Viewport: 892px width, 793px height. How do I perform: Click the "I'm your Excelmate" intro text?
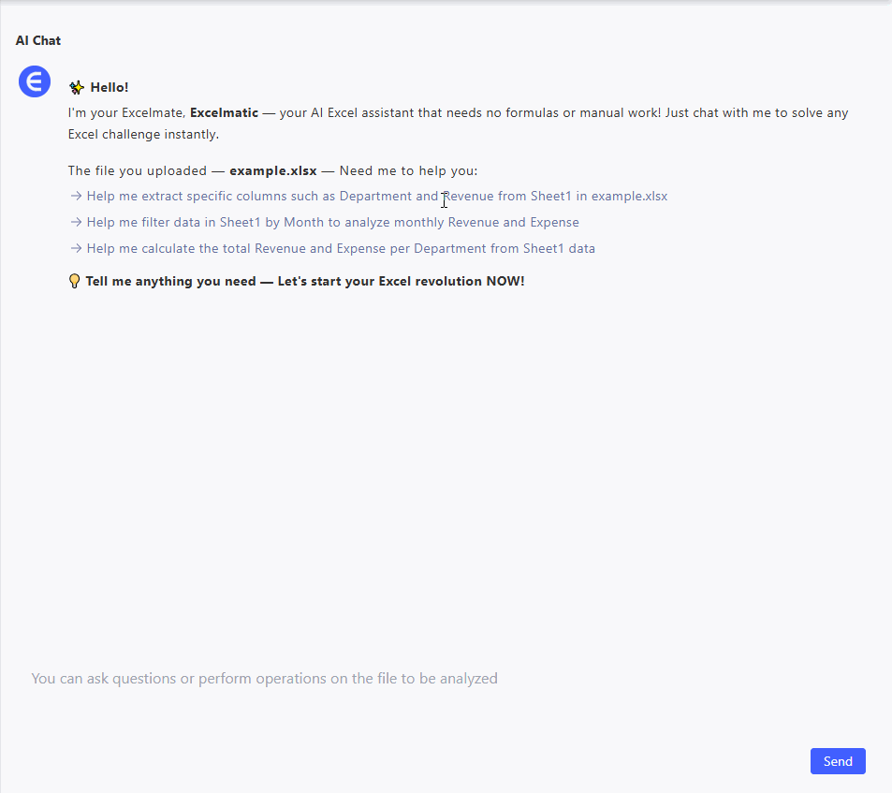126,112
